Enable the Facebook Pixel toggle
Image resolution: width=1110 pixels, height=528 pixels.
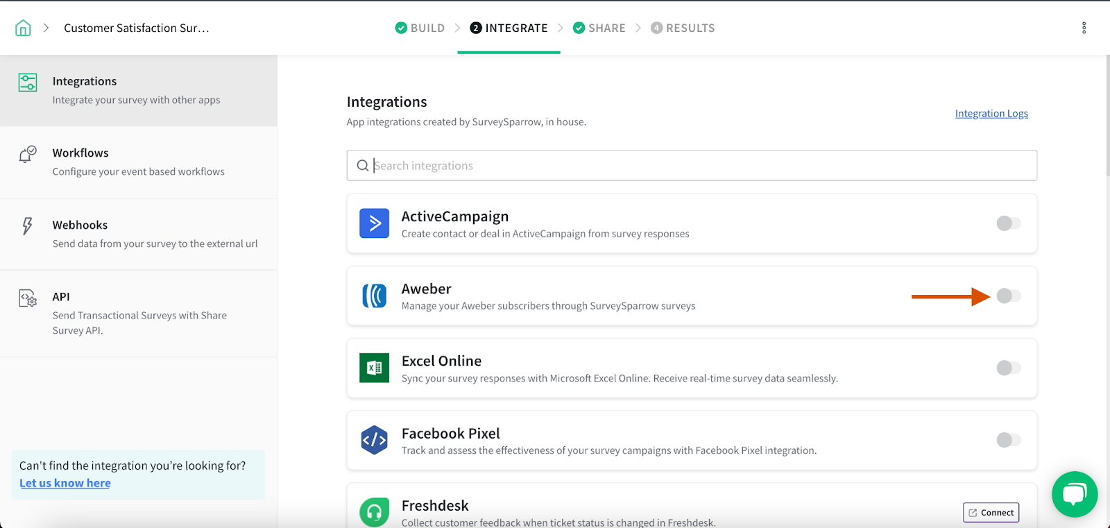(x=1009, y=440)
